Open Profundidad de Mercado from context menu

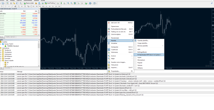119,29
